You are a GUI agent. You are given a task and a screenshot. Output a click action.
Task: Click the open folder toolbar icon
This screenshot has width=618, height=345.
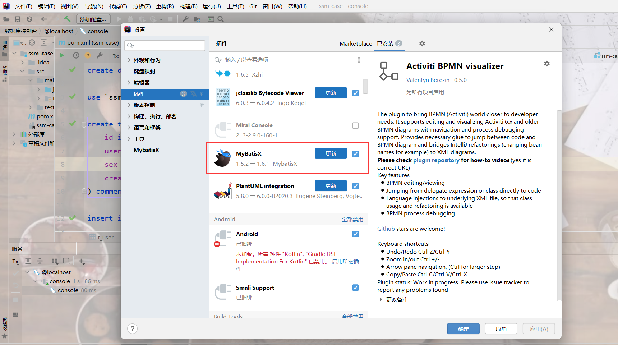(6, 19)
